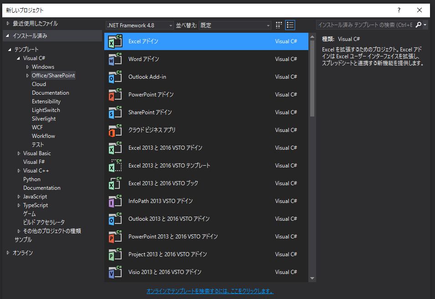Expand the 最近使用したファイル section

[x=8, y=24]
